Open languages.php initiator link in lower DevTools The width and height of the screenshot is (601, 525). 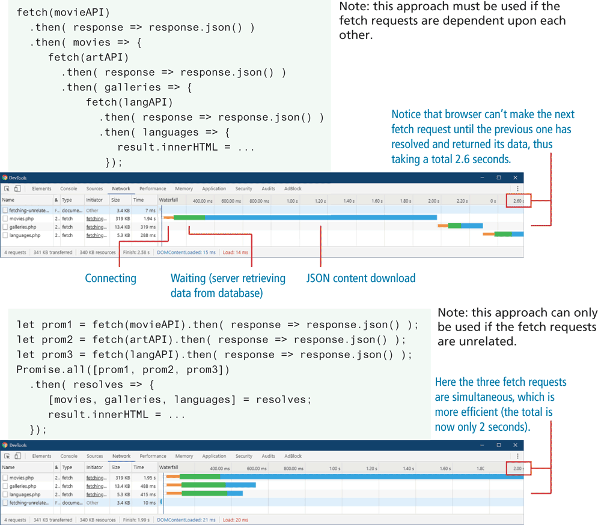[x=96, y=494]
